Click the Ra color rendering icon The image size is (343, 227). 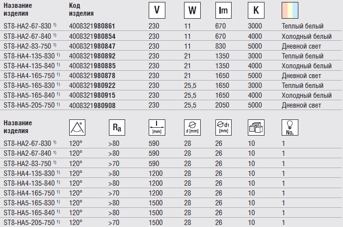tap(116, 128)
